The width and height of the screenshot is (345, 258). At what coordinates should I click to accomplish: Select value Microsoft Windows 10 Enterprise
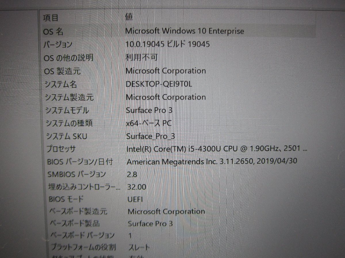tap(185, 31)
